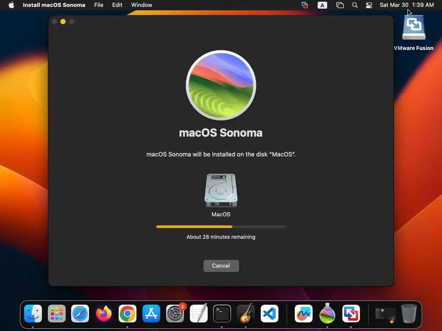Open TextEdit from the Dock
The height and width of the screenshot is (331, 442).
click(x=199, y=313)
